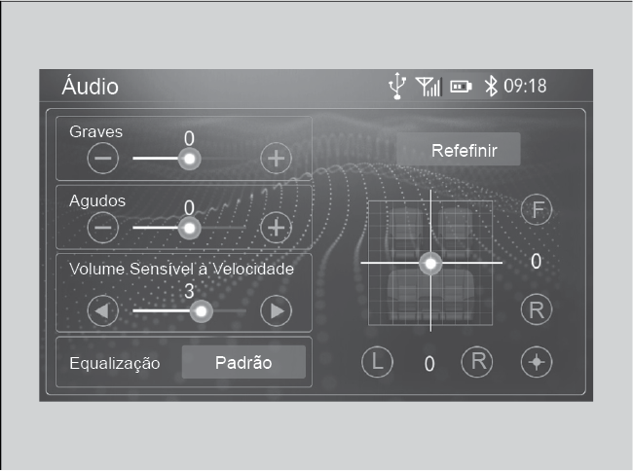Open the Padrão equalization preset selector

pos(243,362)
